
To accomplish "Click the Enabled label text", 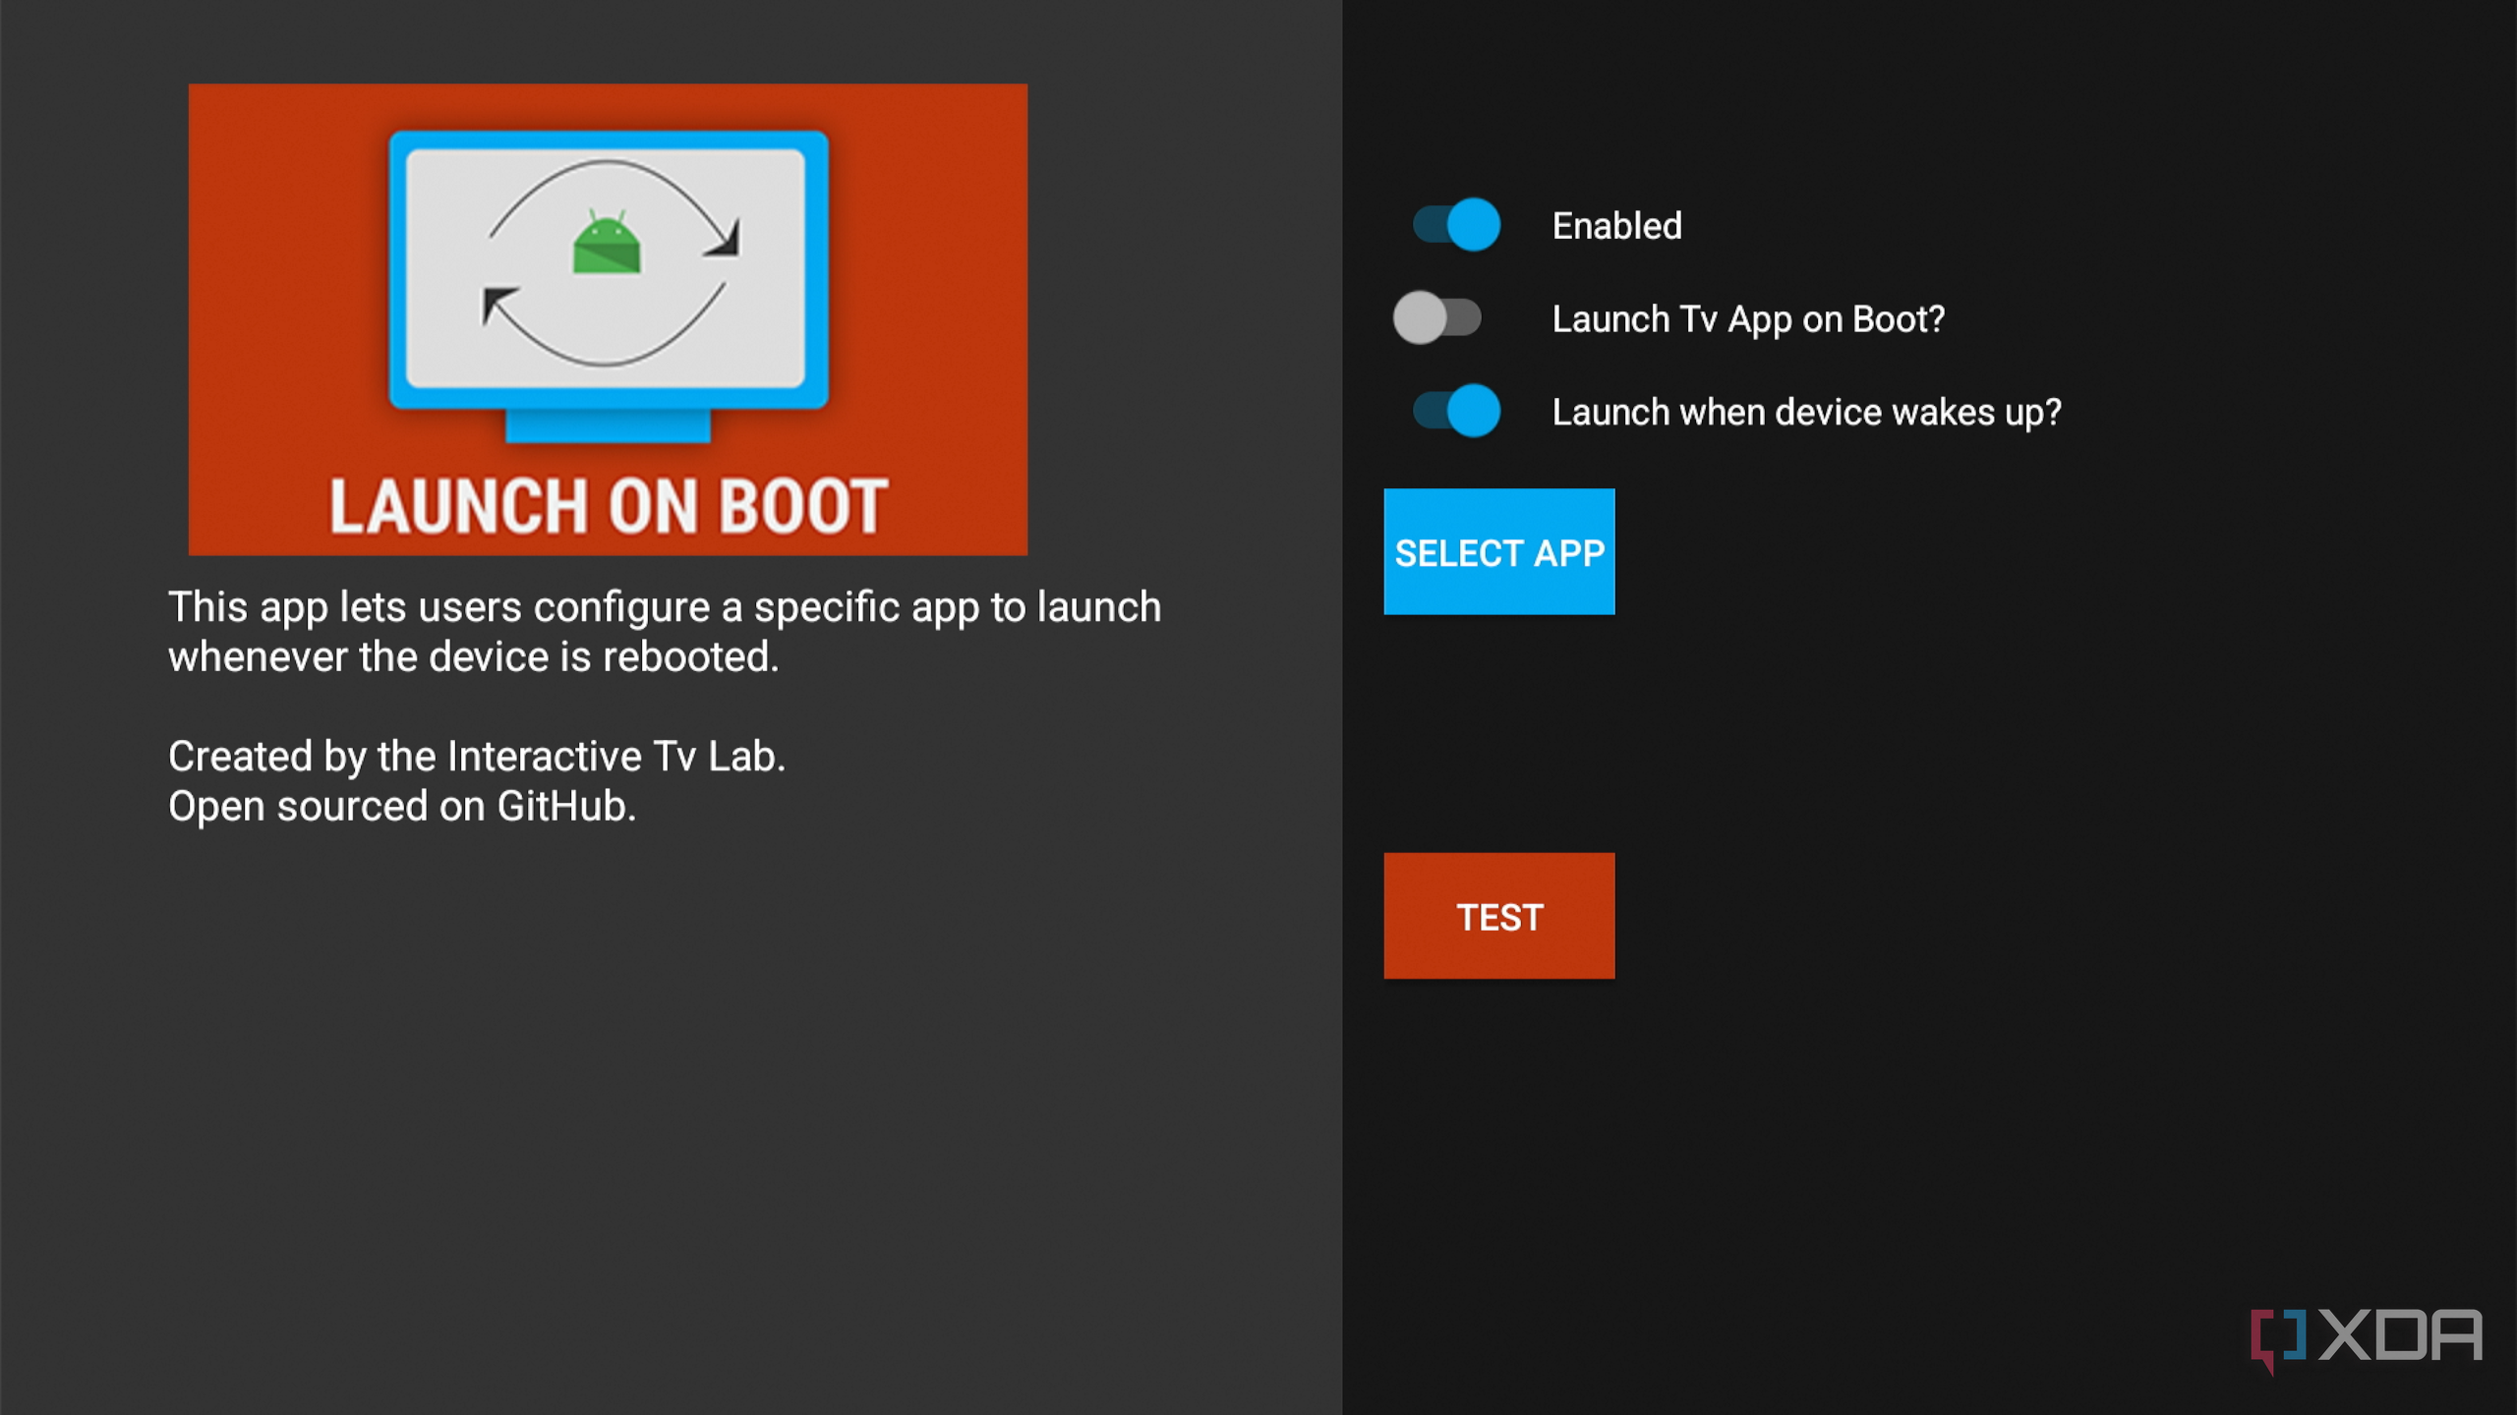I will (1616, 226).
